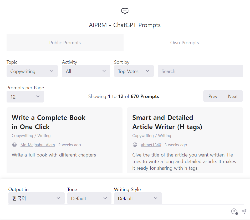250x220 pixels.
Task: Click '2 weeks ago' timestamp text
Action: click(69, 145)
